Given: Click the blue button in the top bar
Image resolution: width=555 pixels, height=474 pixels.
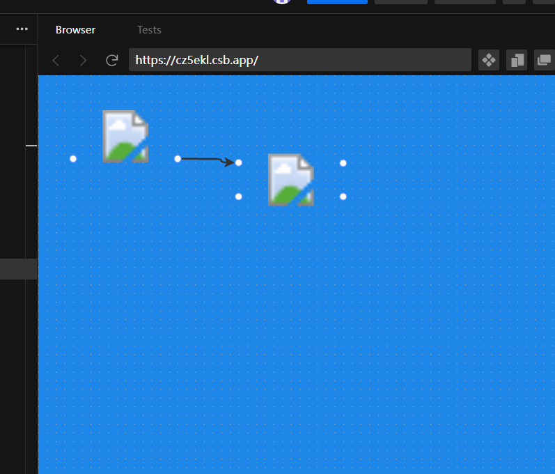Looking at the screenshot, I should point(337,2).
